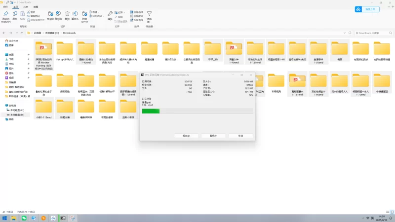
Task: Click the 移动到 move-to icon
Action: pyautogui.click(x=50, y=14)
